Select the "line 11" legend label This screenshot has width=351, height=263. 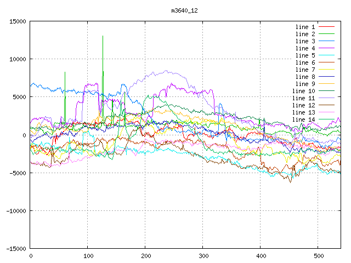[303, 98]
